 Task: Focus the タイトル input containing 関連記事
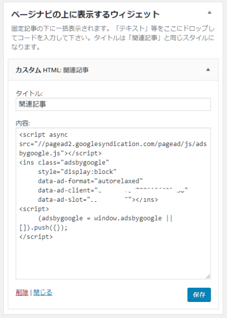[113, 104]
